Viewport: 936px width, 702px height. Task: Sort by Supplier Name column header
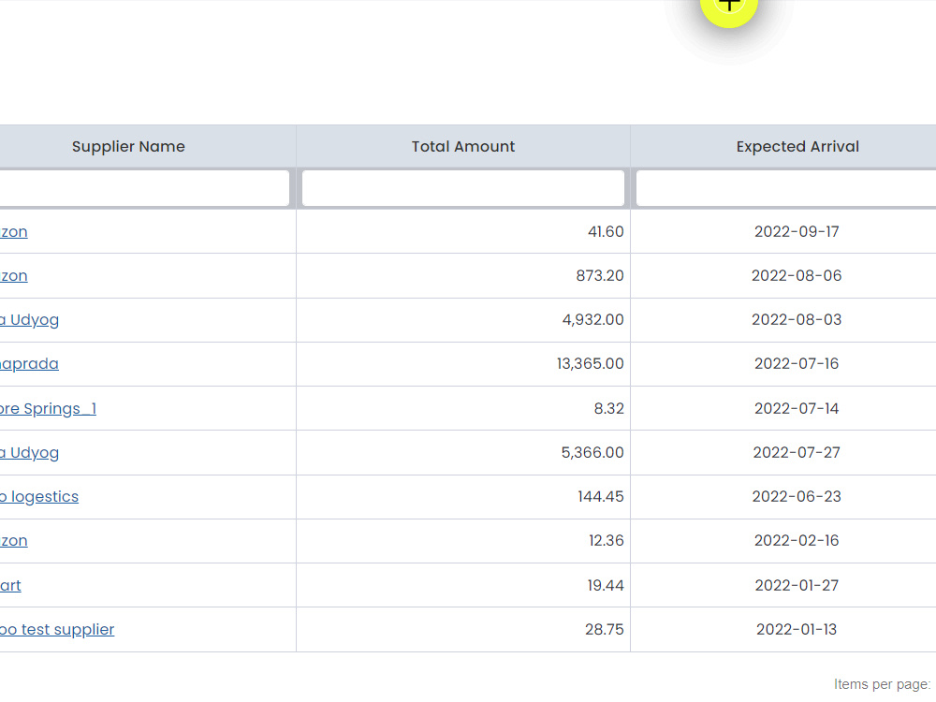128,146
